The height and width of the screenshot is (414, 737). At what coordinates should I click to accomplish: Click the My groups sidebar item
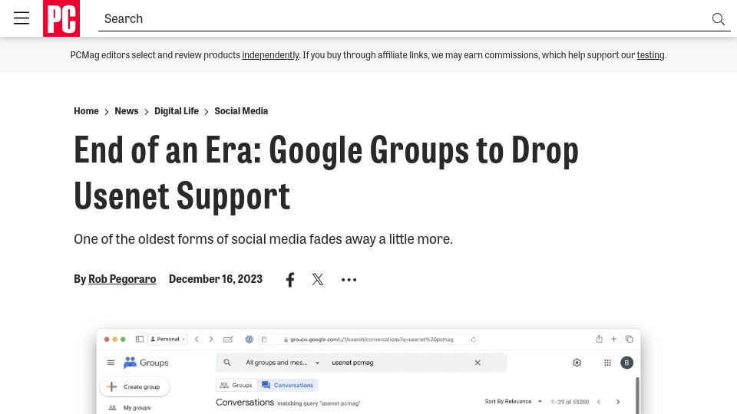(130, 407)
